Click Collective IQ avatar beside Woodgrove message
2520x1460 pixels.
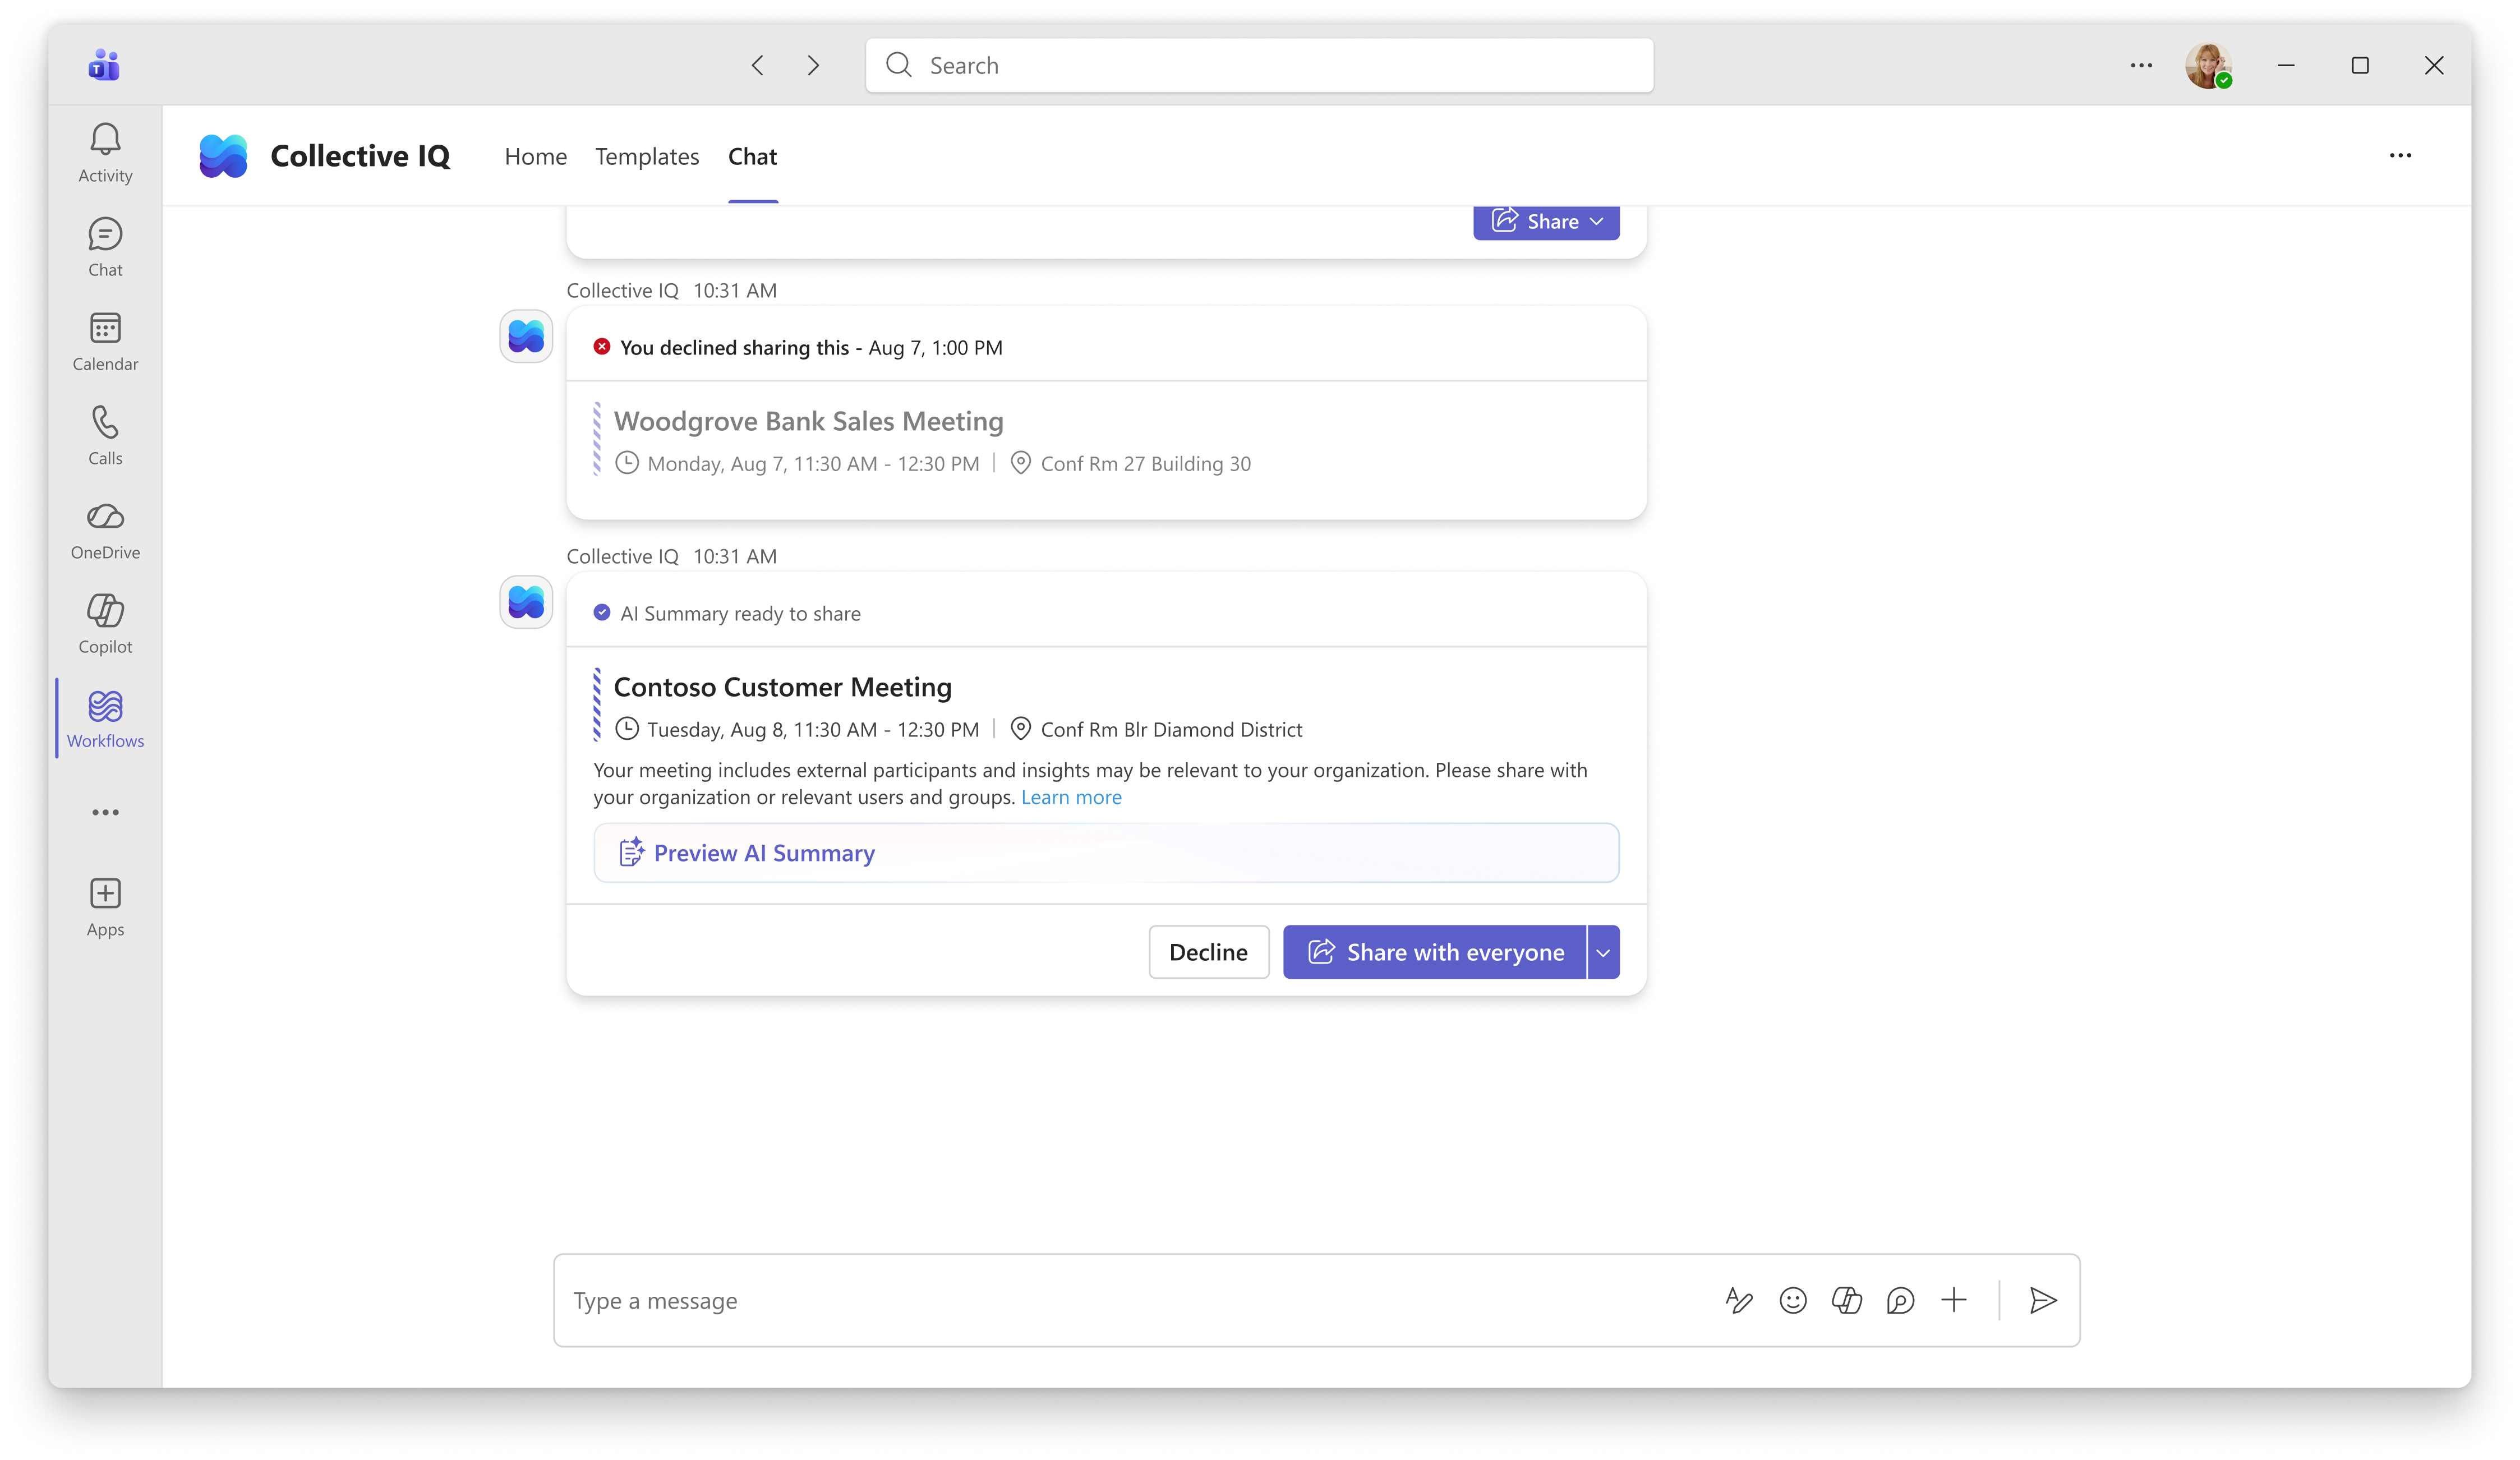click(526, 336)
